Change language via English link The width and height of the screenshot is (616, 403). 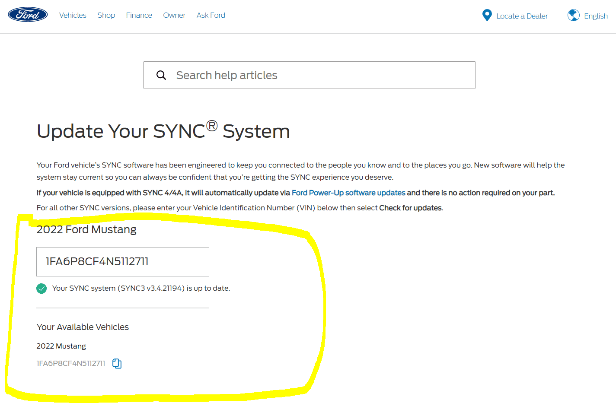(596, 16)
